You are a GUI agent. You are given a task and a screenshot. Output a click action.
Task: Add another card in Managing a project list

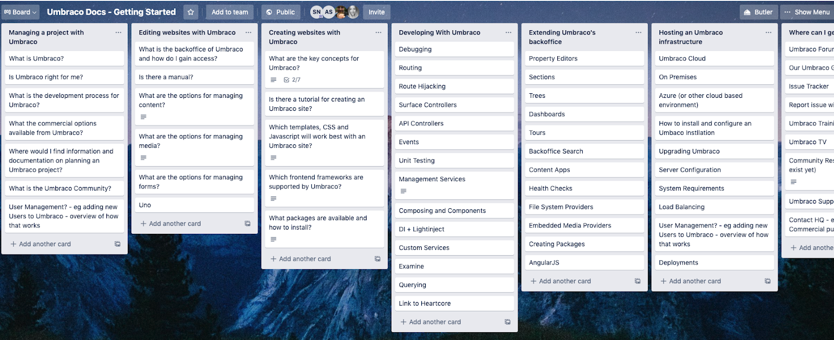(x=41, y=244)
